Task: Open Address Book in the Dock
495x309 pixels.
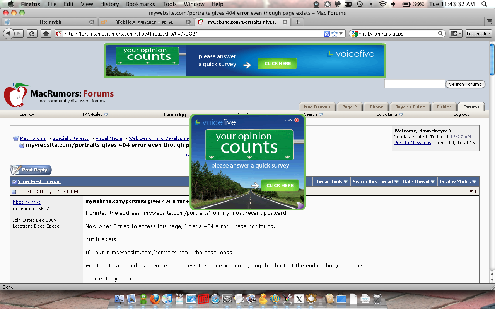Action: click(329, 299)
